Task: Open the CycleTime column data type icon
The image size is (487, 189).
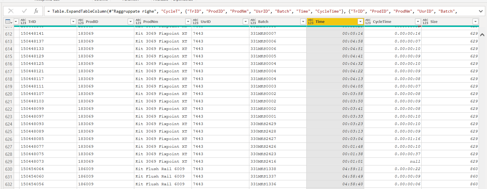Action: tap(368, 22)
